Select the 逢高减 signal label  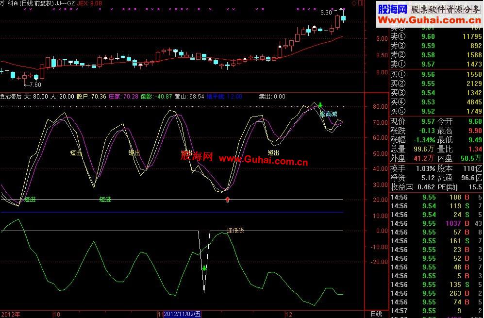[x=329, y=114]
